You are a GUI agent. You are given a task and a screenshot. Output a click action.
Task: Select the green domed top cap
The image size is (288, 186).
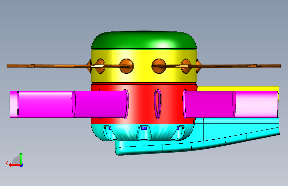pyautogui.click(x=144, y=40)
